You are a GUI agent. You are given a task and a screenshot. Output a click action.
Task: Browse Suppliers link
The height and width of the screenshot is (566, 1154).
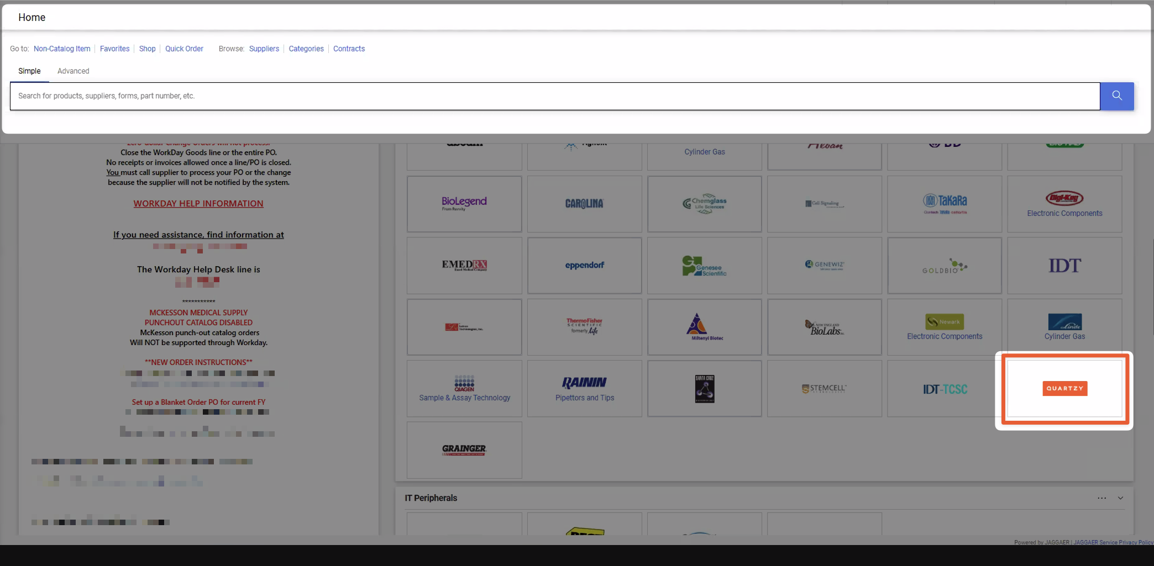[x=264, y=49]
